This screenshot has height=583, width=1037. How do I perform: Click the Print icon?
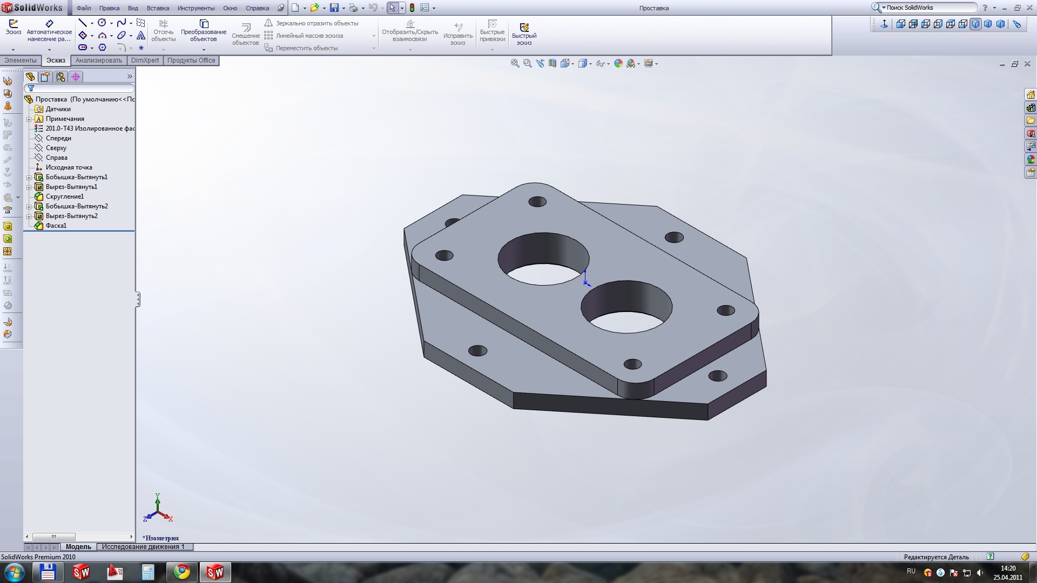coord(353,8)
